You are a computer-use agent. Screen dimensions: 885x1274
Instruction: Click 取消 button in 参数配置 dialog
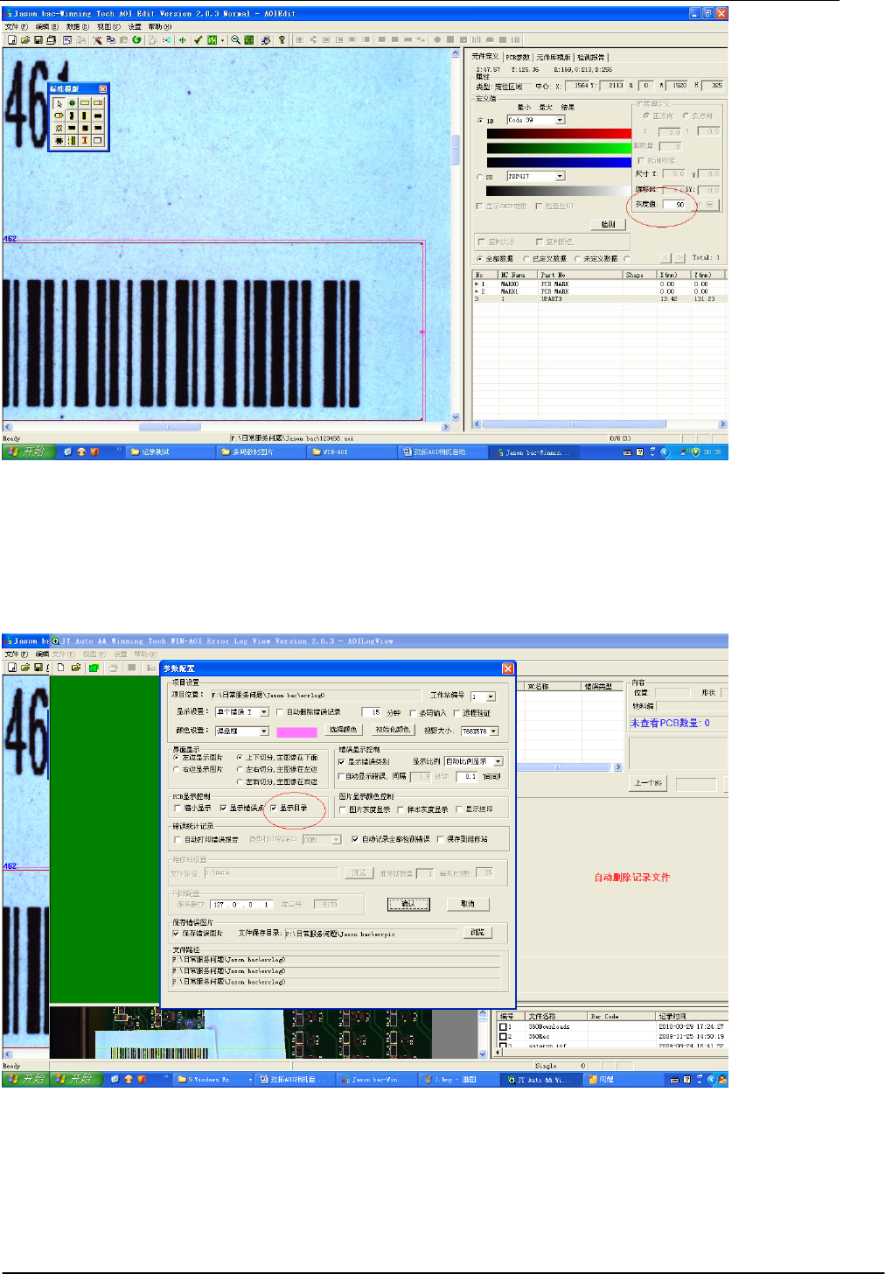point(468,904)
